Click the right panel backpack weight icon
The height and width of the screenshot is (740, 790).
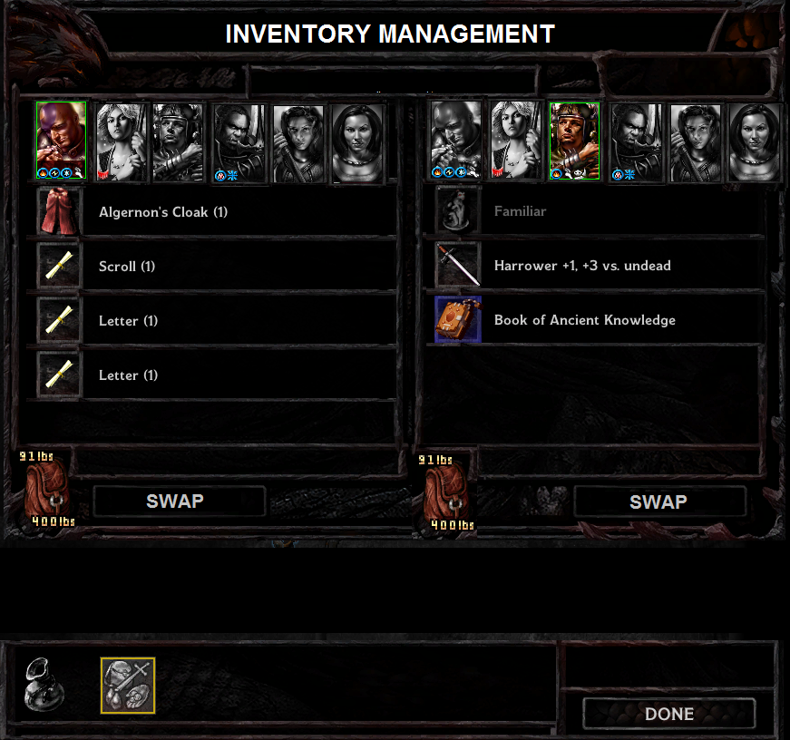tap(446, 493)
